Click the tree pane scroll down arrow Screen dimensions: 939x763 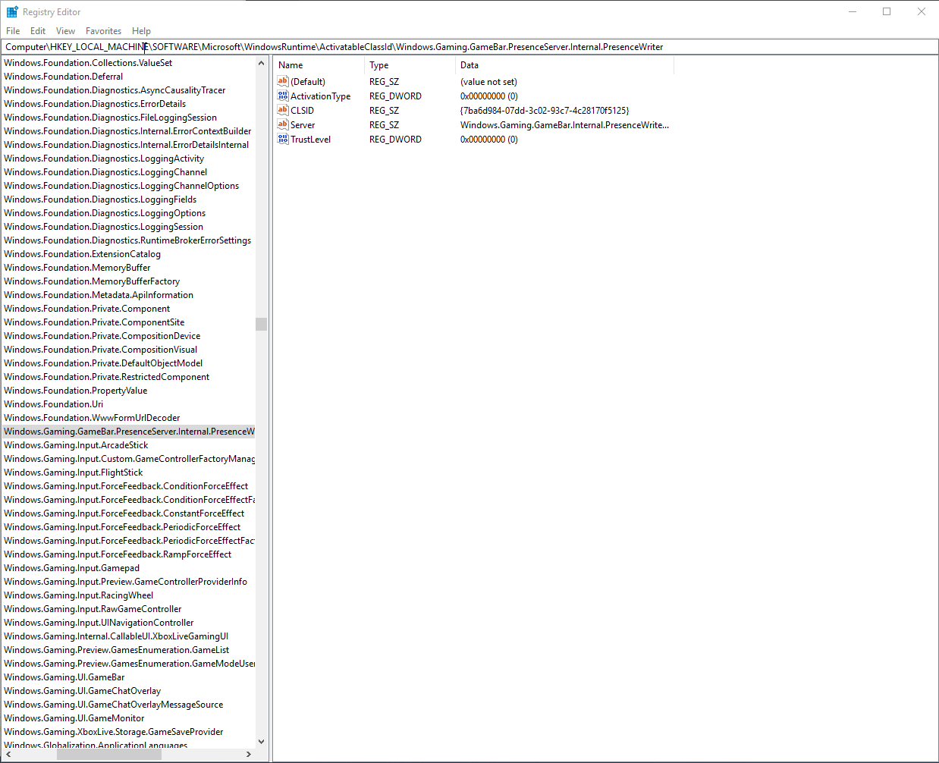pyautogui.click(x=261, y=742)
